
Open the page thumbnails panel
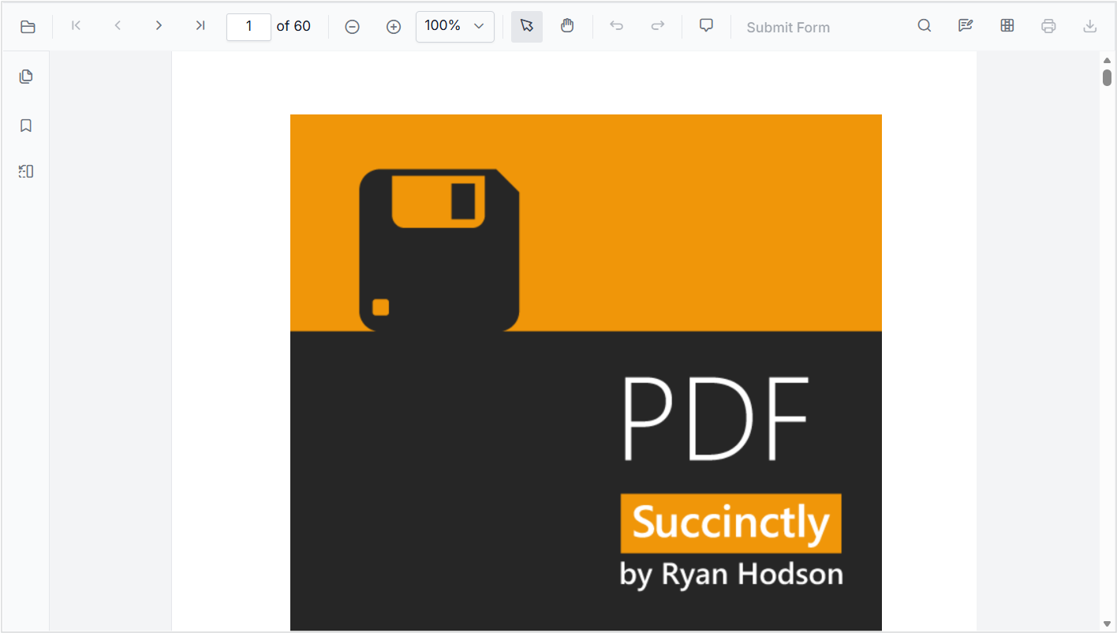pos(25,76)
